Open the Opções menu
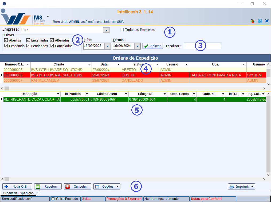271x202 pixels. click(107, 187)
